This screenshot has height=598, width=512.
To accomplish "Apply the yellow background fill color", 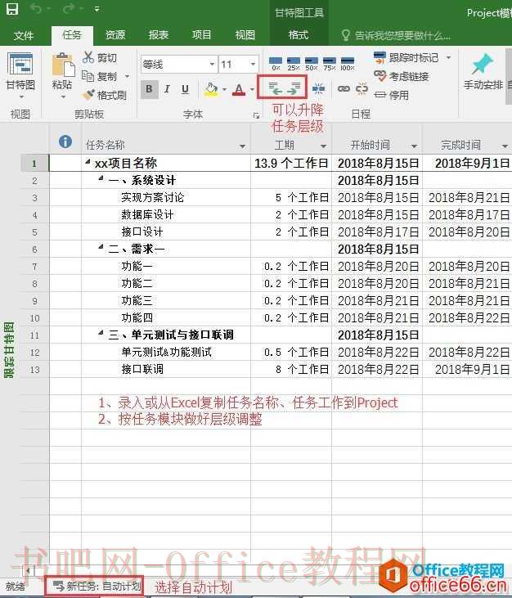I will pyautogui.click(x=211, y=90).
